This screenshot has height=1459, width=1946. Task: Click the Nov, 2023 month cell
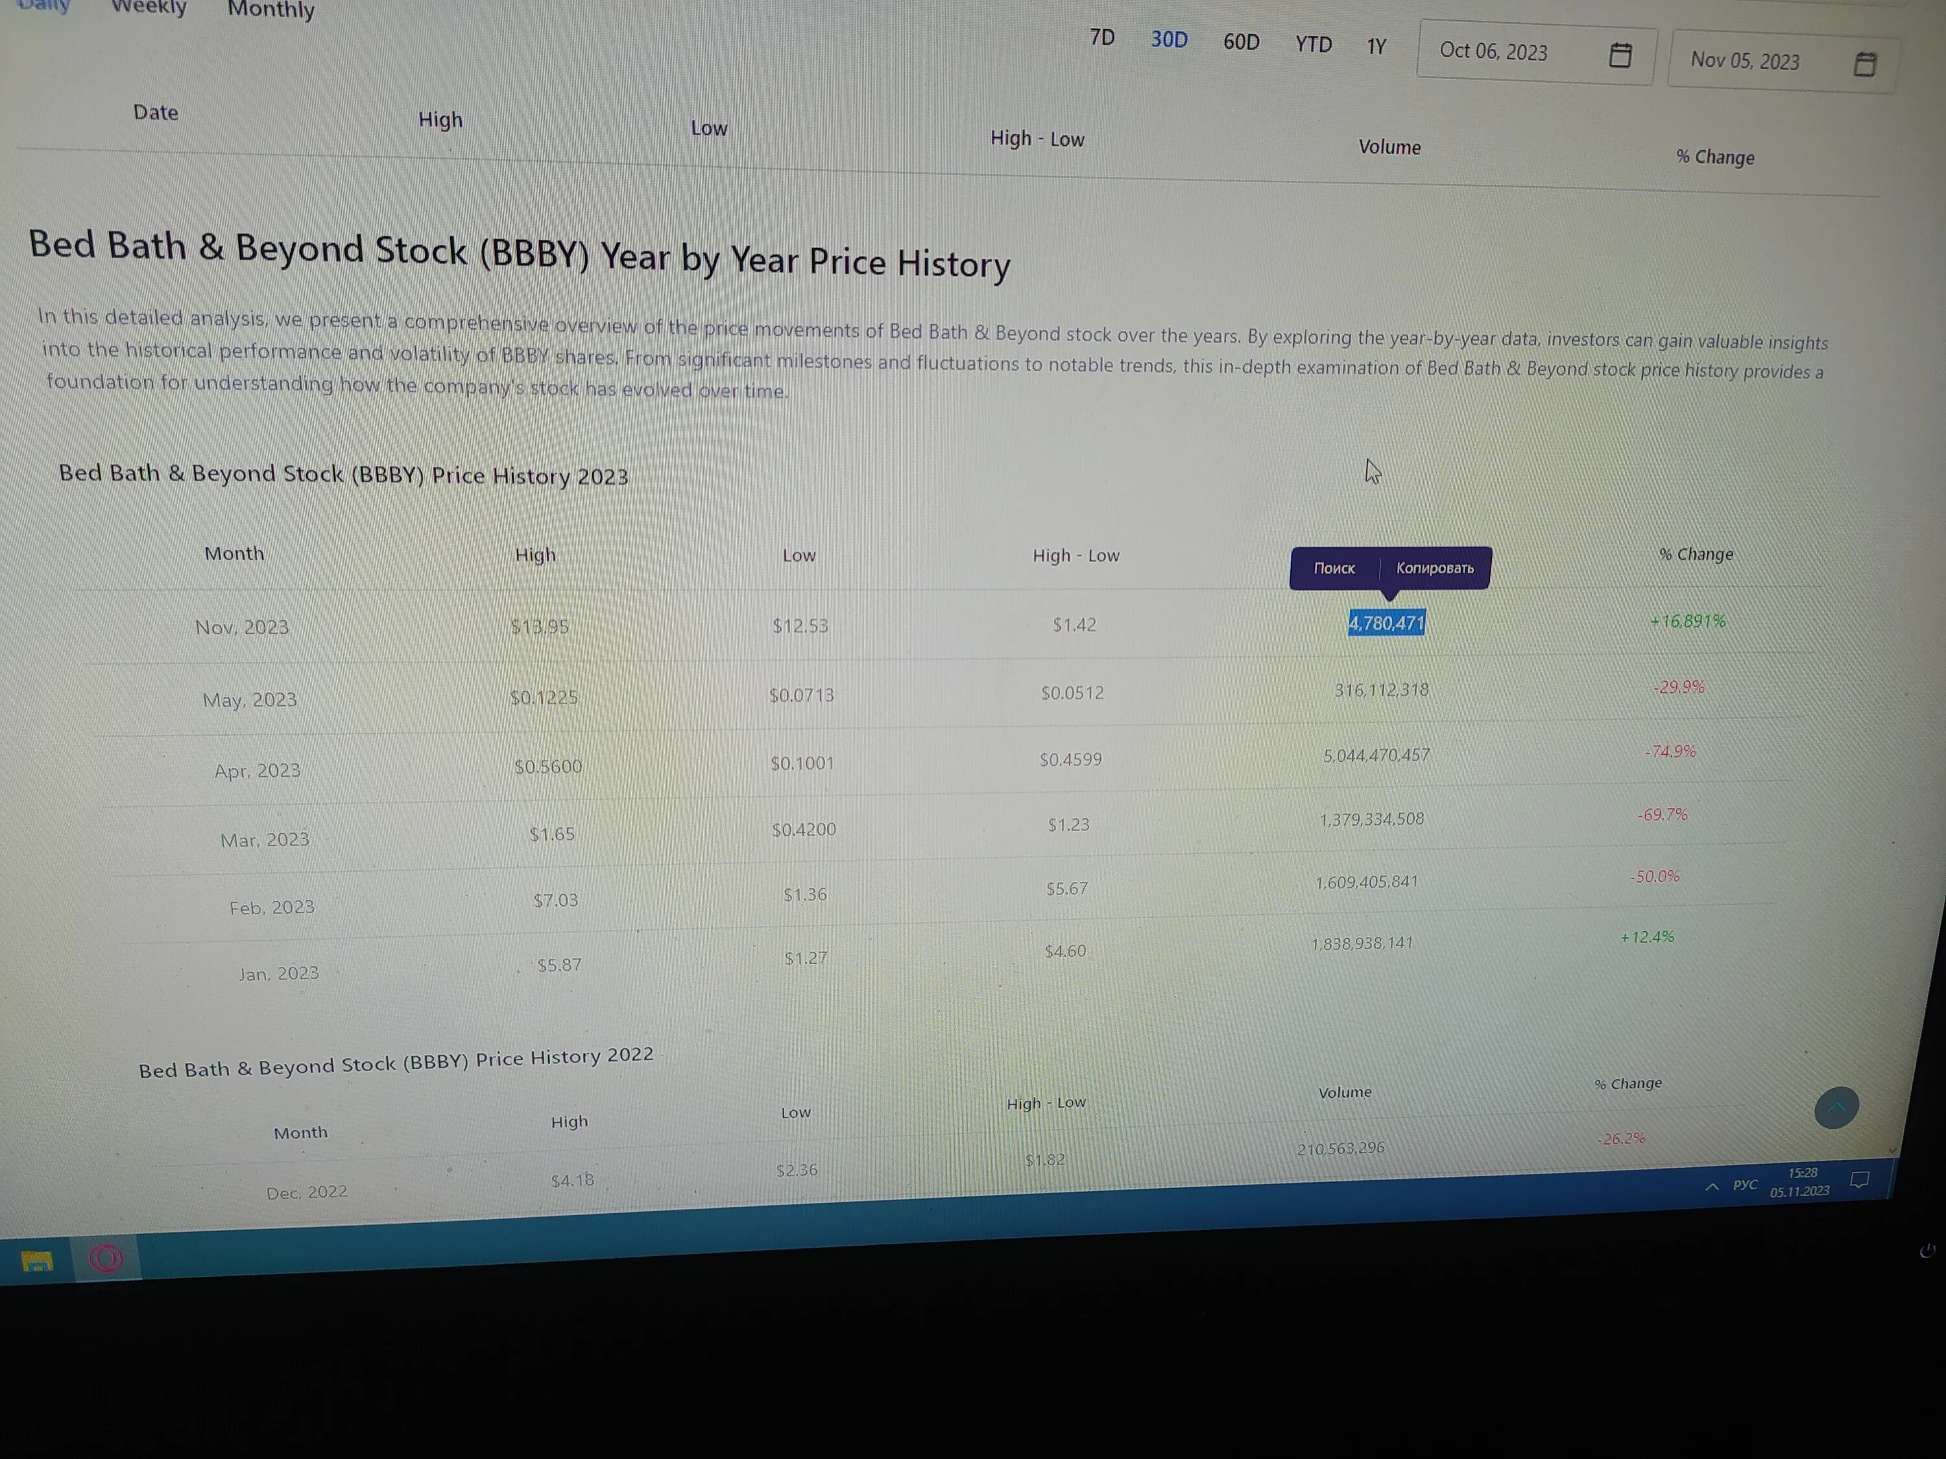coord(242,627)
